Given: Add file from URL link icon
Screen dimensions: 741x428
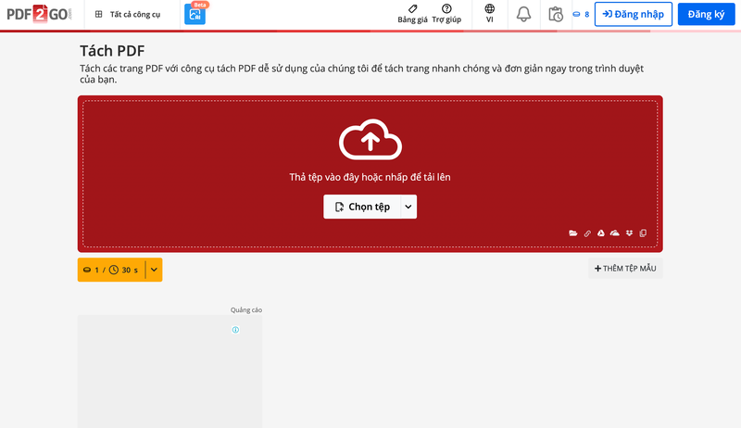Looking at the screenshot, I should (587, 233).
